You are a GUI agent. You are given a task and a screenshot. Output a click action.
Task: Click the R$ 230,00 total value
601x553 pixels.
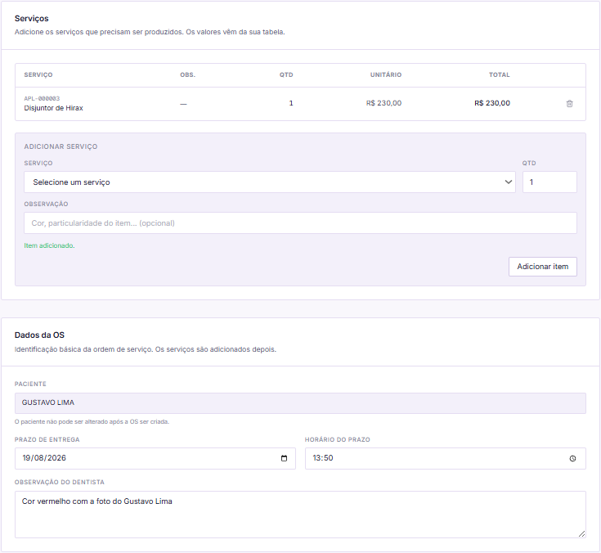point(492,103)
